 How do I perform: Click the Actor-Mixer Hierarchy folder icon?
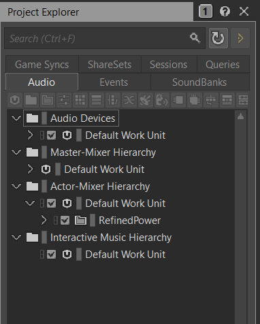[x=32, y=187]
